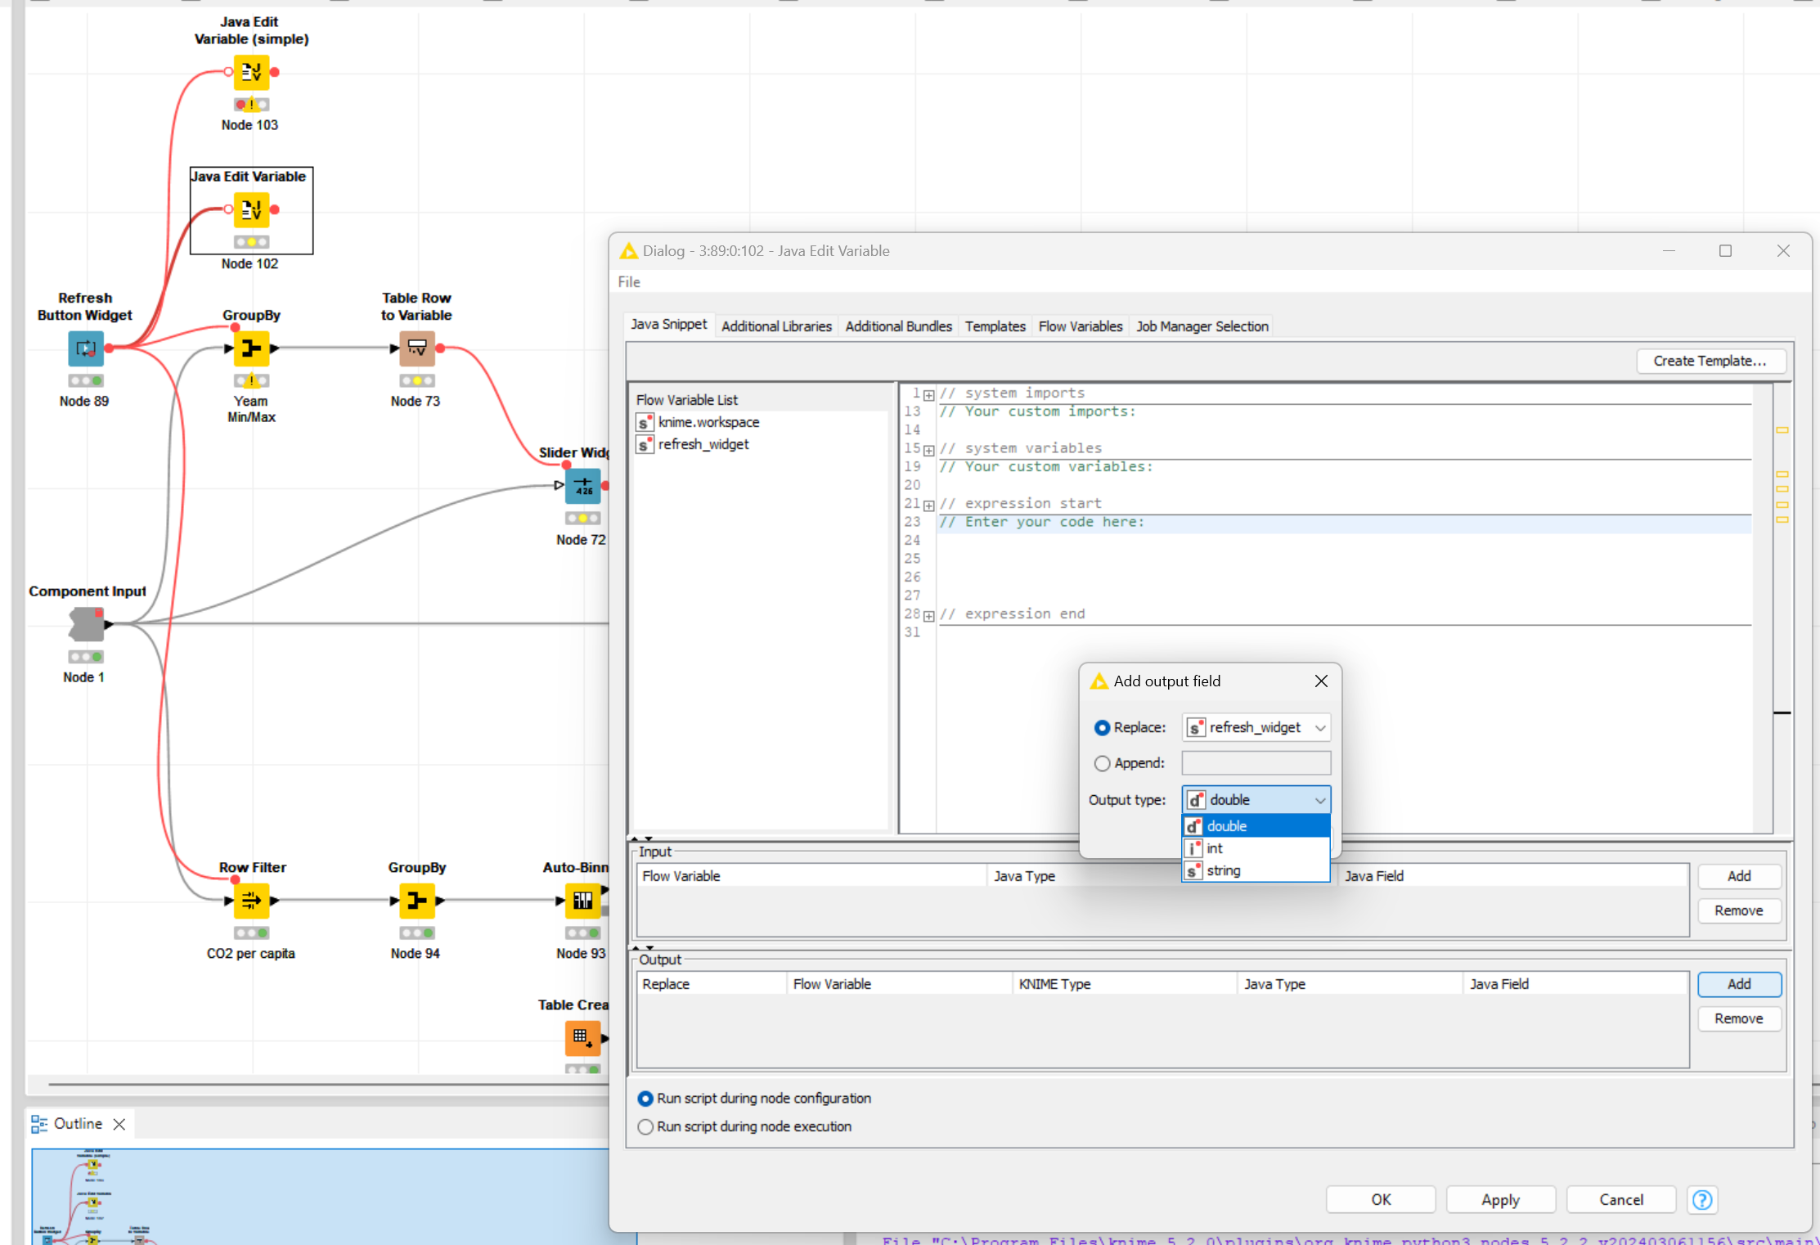Close the Outline panel tab

point(119,1124)
